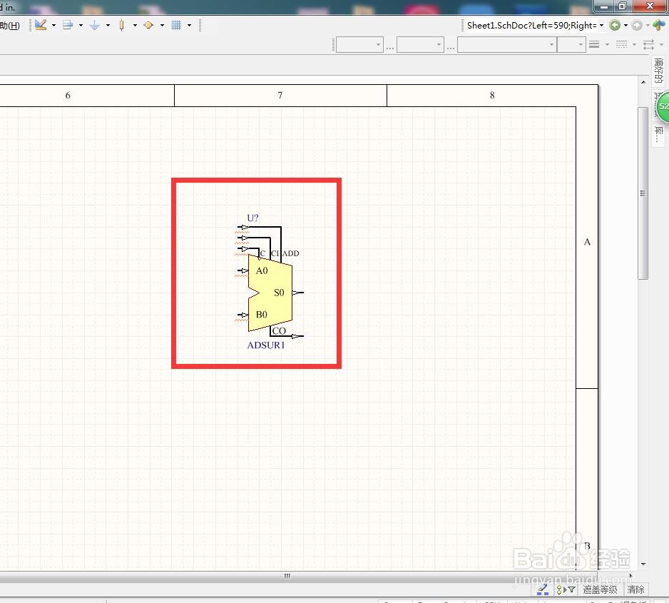Open the favorites home icon
Image resolution: width=669 pixels, height=603 pixels.
[x=658, y=25]
